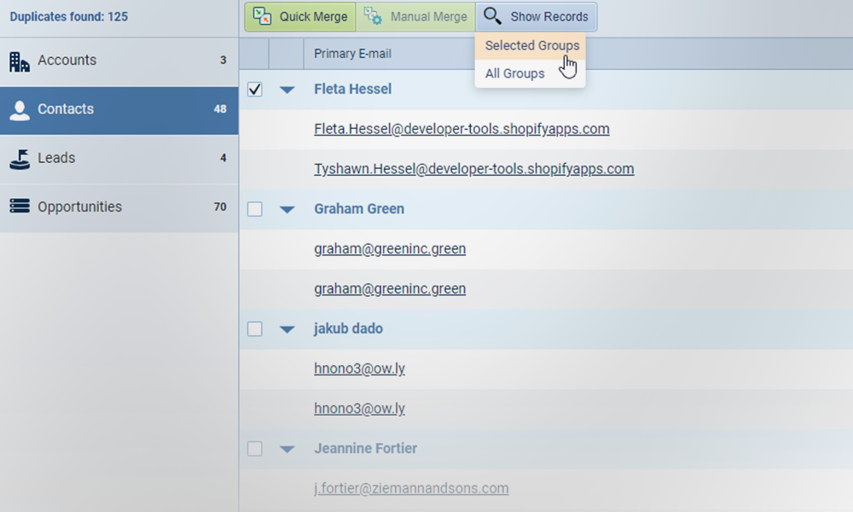Collapse the Fleta Hessel group
Image resolution: width=853 pixels, height=512 pixels.
[287, 90]
